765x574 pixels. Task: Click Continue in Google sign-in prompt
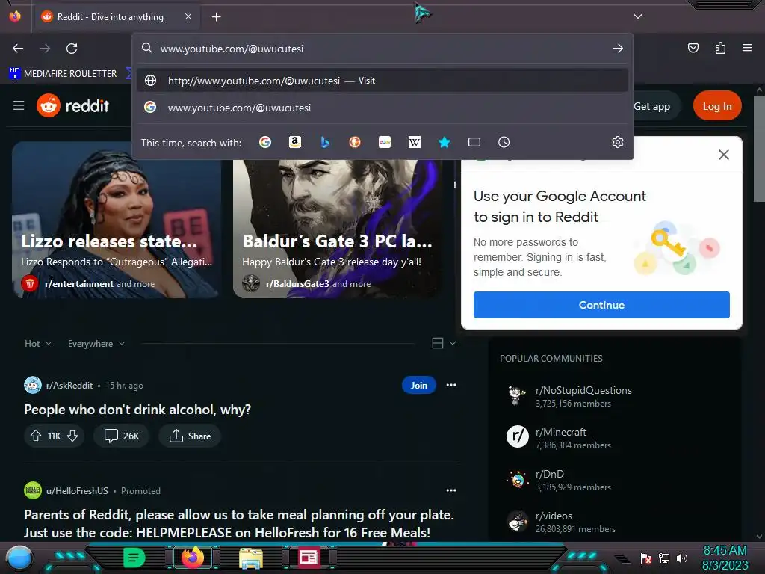click(601, 305)
